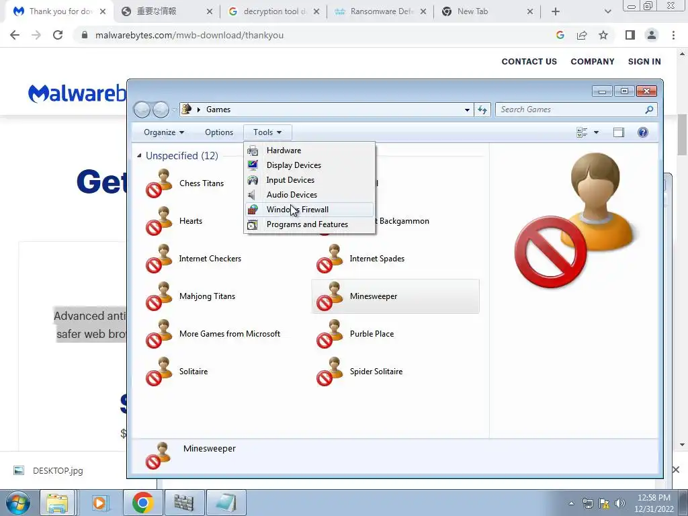Change the view with the view icon
Screen dimensions: 688x516
[x=582, y=132]
